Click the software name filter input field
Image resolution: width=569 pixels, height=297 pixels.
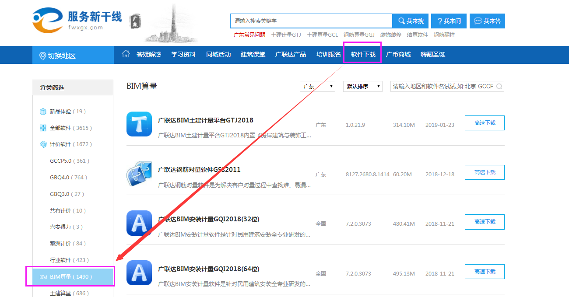point(447,86)
